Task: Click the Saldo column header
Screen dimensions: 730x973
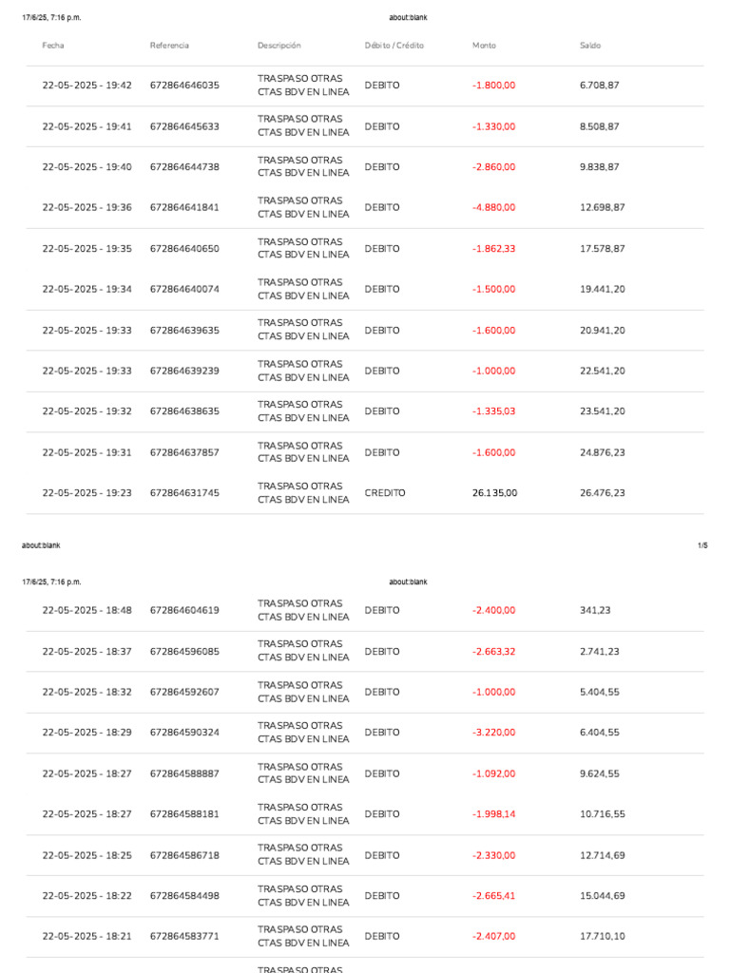Action: click(x=590, y=46)
